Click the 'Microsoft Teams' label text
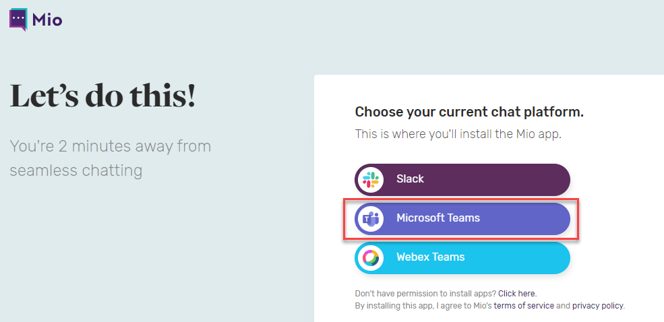The image size is (664, 322). 438,218
